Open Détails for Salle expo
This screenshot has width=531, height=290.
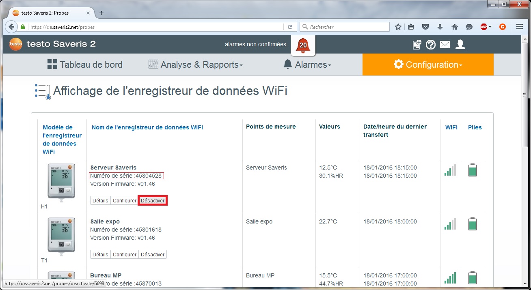100,255
